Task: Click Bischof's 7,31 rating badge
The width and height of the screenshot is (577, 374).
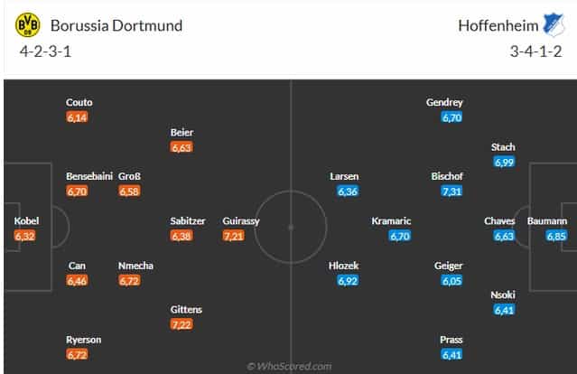Action: coord(451,191)
